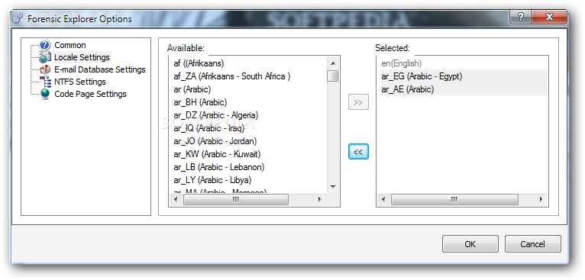Click Available list scroll up arrow
This screenshot has height=280, width=585.
(x=333, y=63)
